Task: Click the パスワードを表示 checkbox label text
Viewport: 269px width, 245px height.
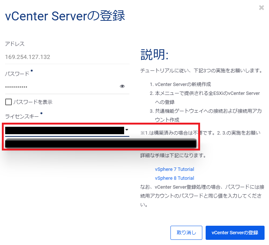Action: (33, 102)
